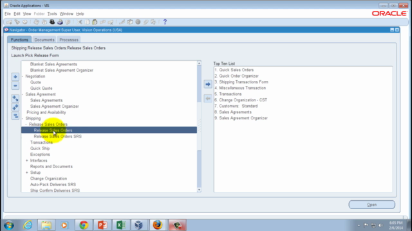Open the Help menu

point(80,13)
